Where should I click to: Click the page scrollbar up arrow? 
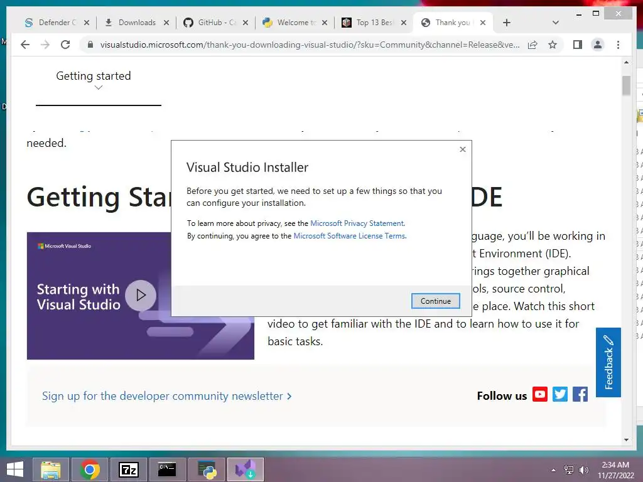click(x=626, y=62)
